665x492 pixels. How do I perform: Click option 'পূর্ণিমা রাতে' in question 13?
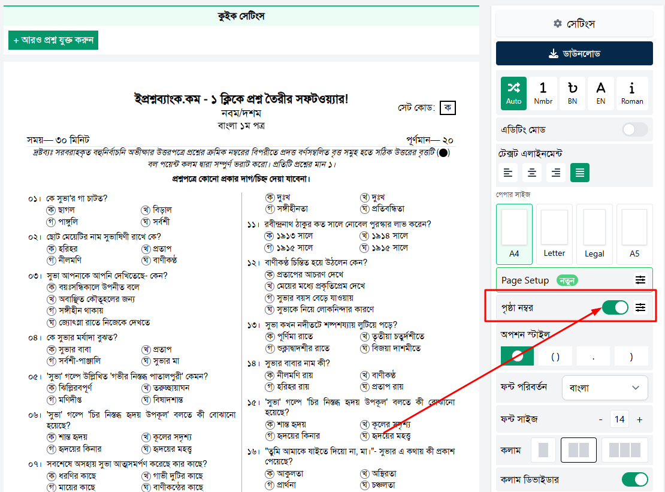click(x=294, y=336)
